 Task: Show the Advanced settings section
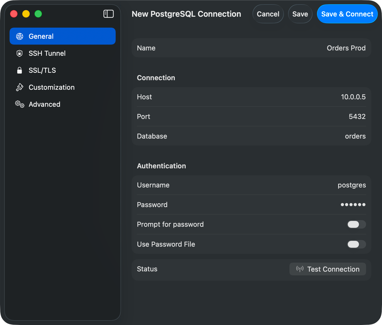[x=63, y=104]
